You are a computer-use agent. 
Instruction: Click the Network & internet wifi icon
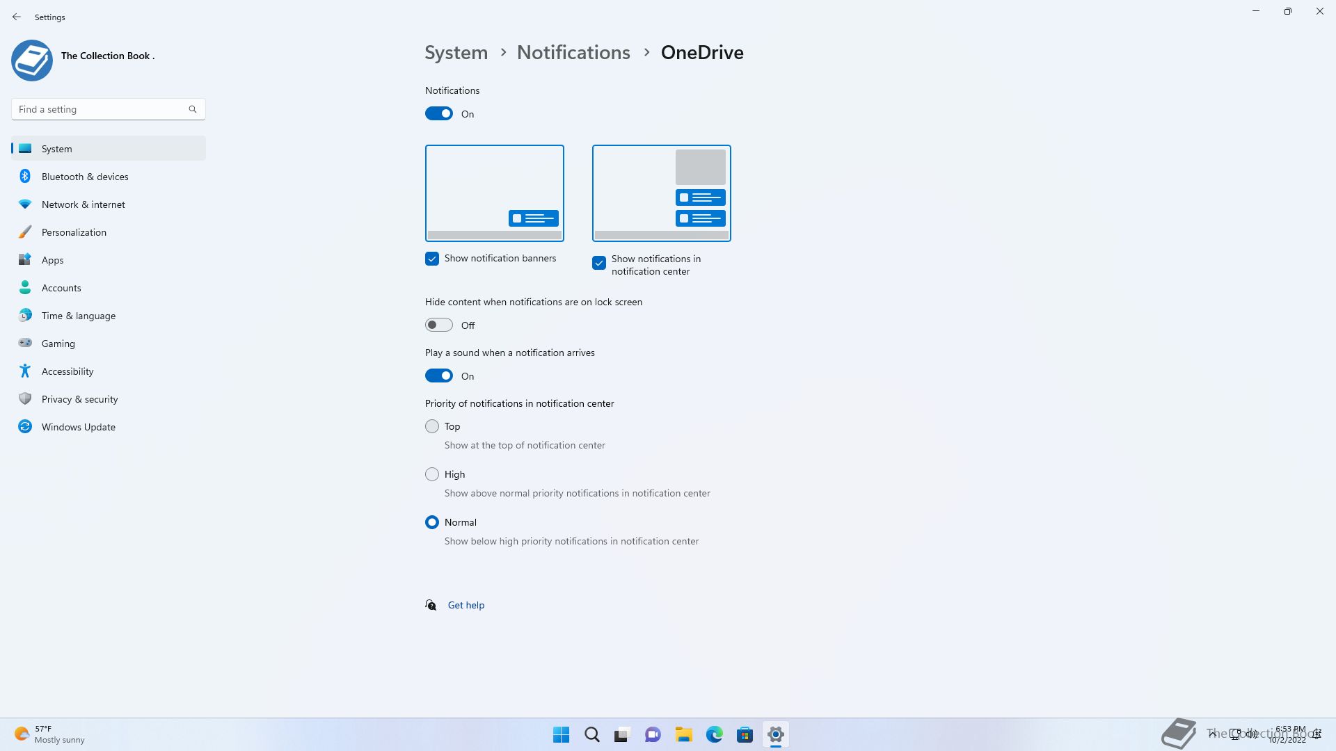[x=25, y=204]
